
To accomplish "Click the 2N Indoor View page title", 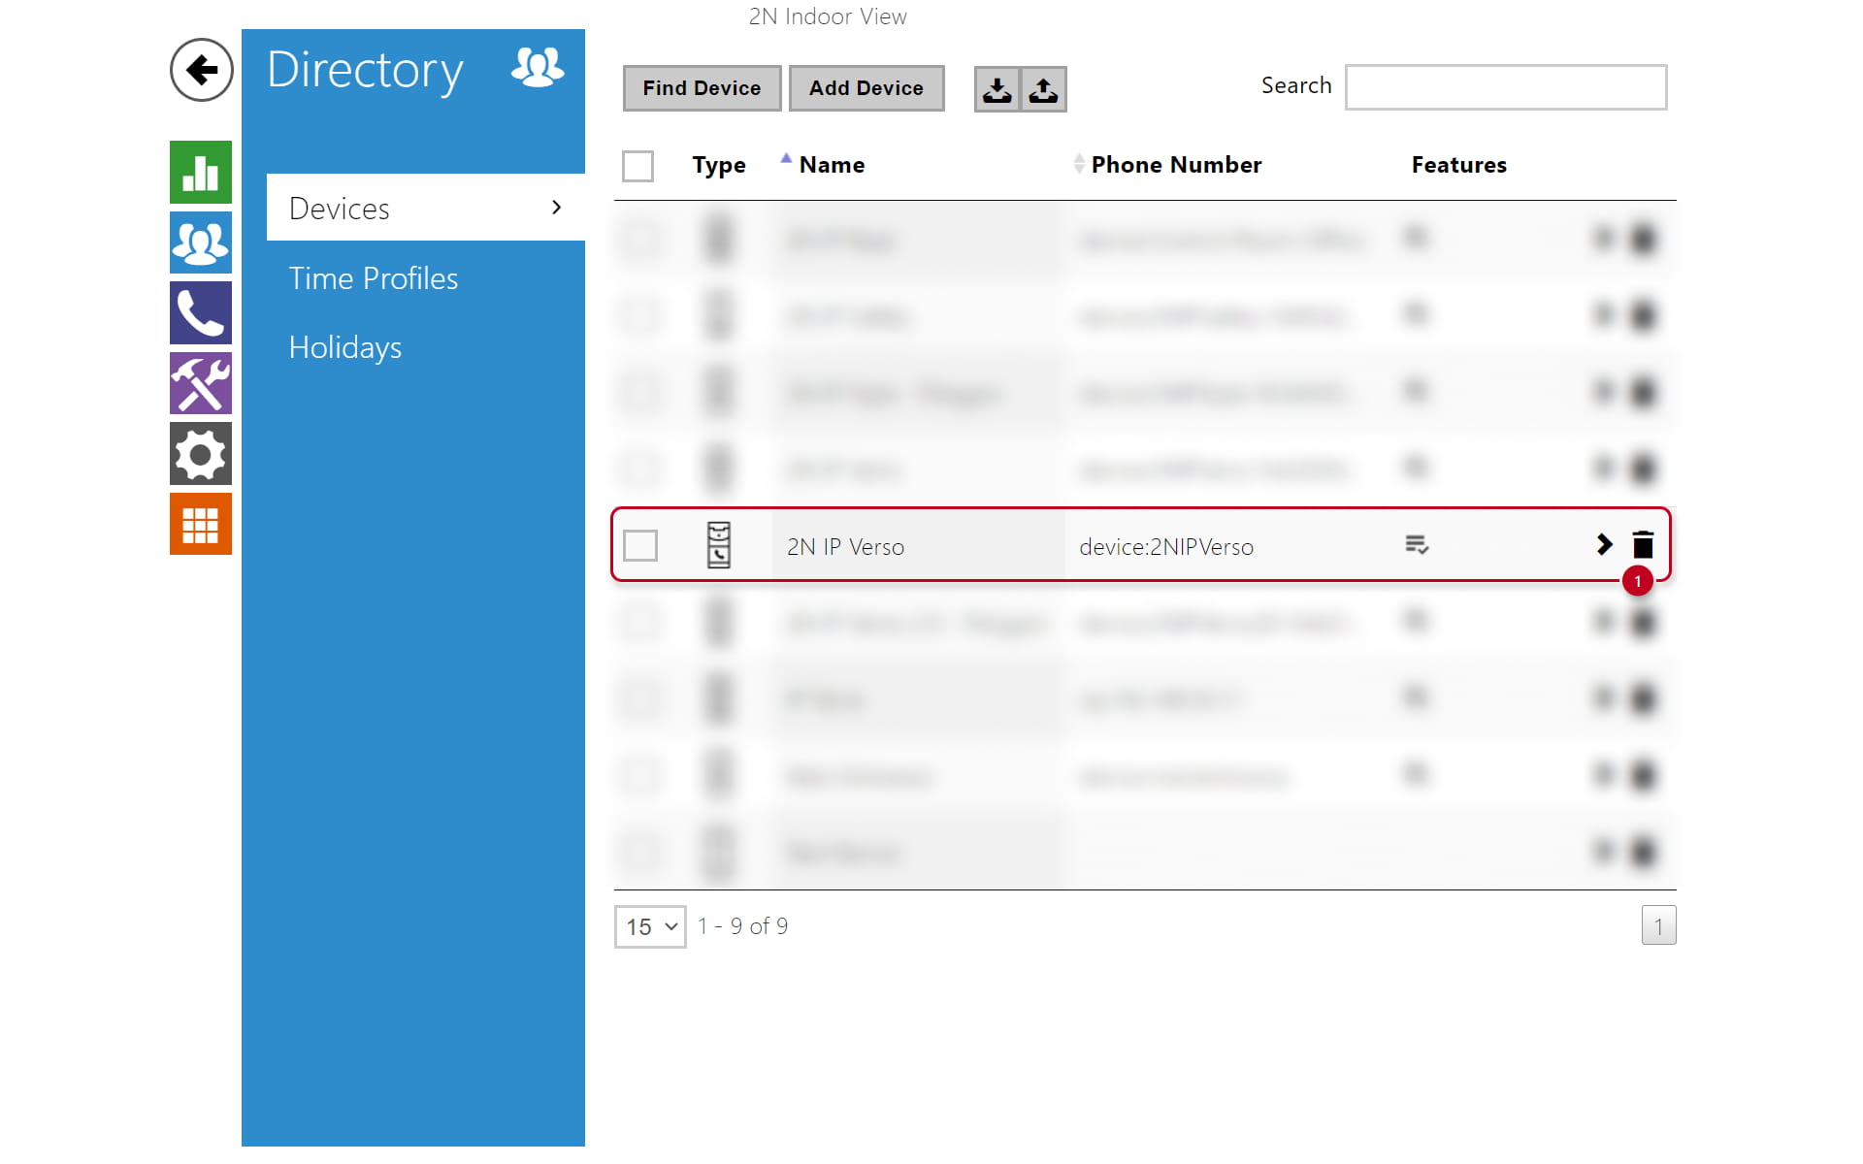I will point(828,16).
